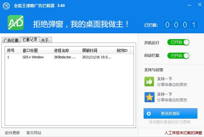This screenshot has height=137, width=204.
Task: Click the 已拦截 blocked counter display
Action: tap(181, 25)
